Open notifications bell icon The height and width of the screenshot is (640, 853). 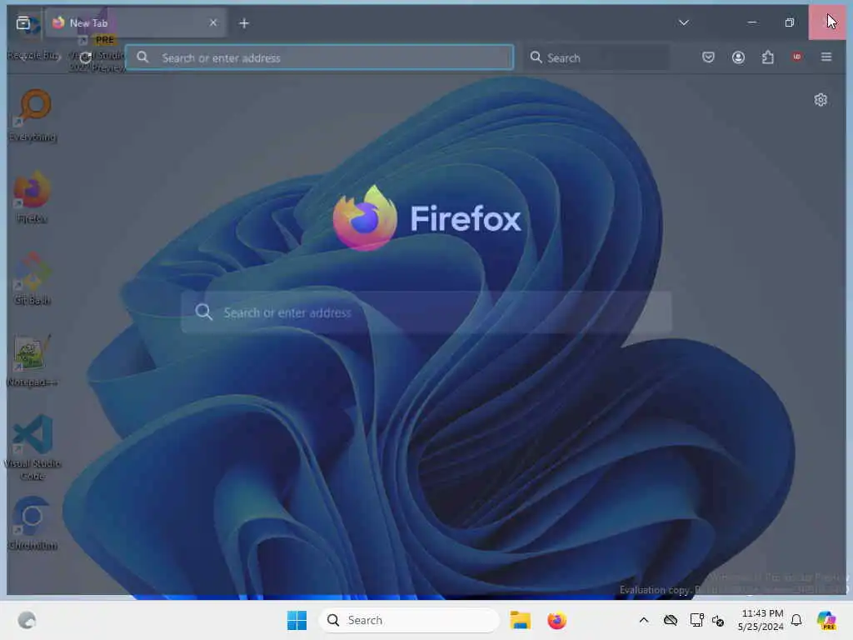[x=796, y=620]
